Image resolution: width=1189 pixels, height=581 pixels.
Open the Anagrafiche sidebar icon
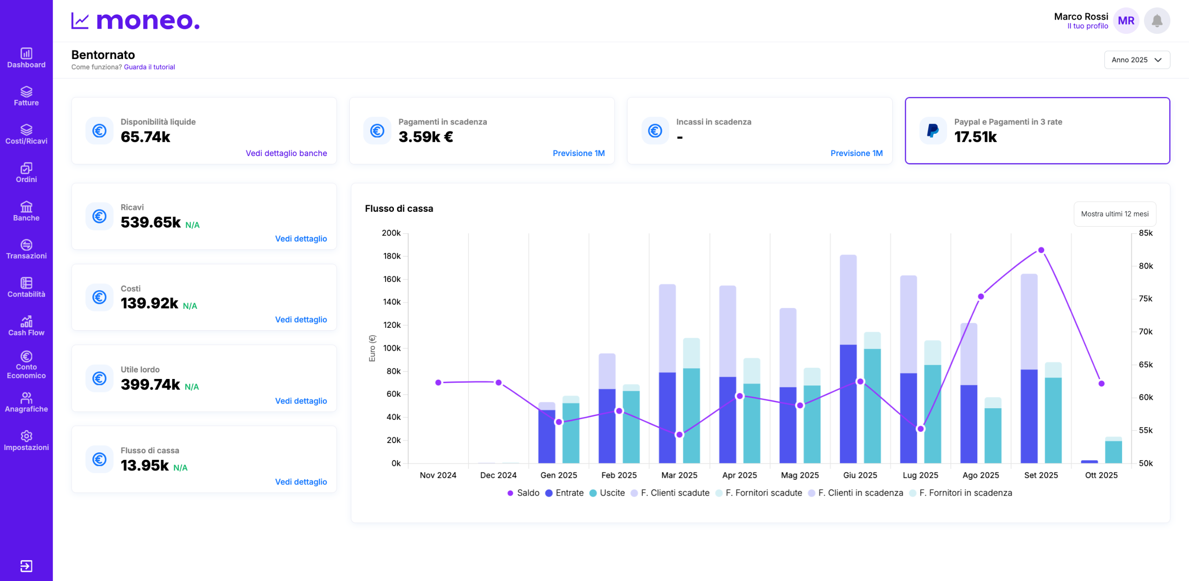point(26,398)
